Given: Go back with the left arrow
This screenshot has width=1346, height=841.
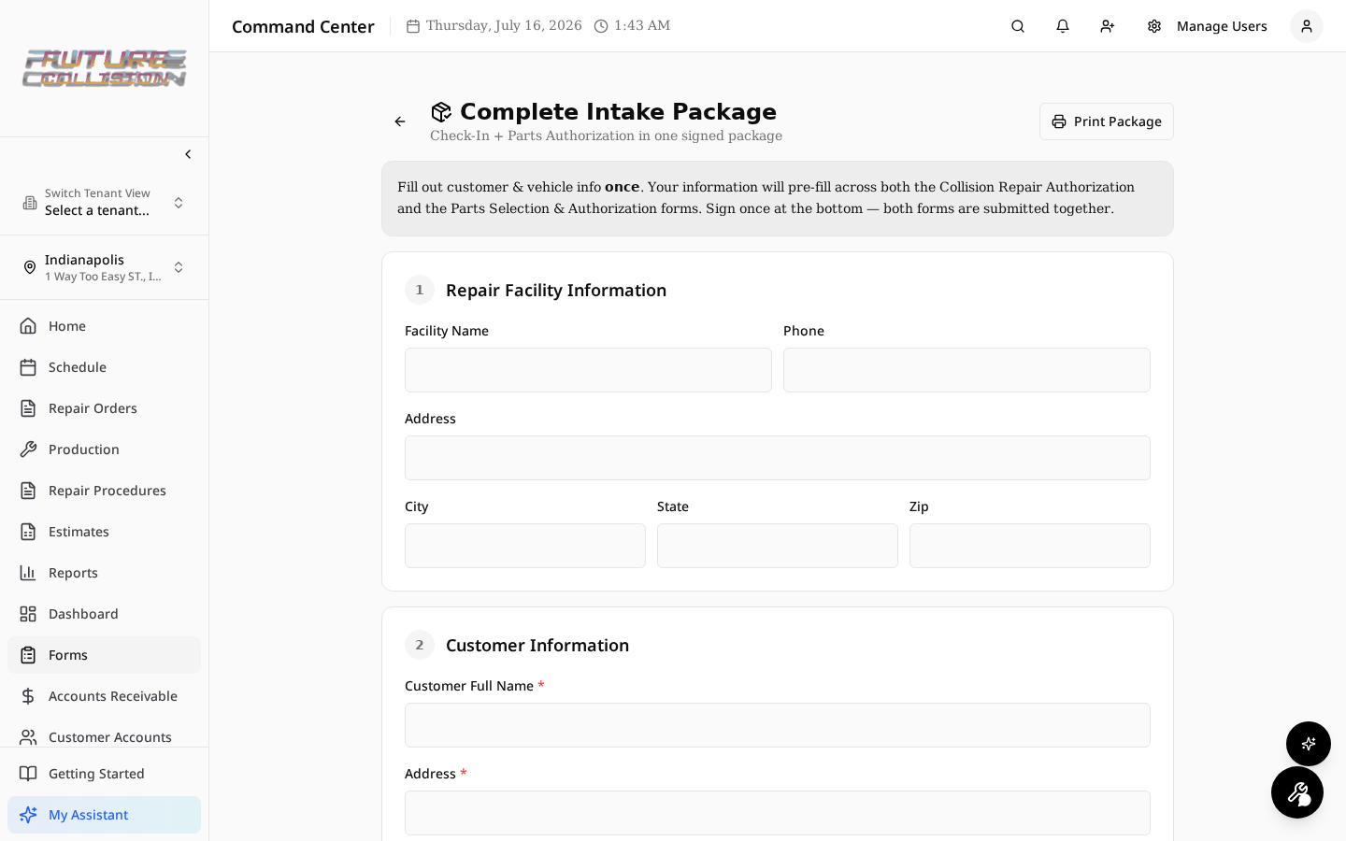Looking at the screenshot, I should (x=400, y=121).
